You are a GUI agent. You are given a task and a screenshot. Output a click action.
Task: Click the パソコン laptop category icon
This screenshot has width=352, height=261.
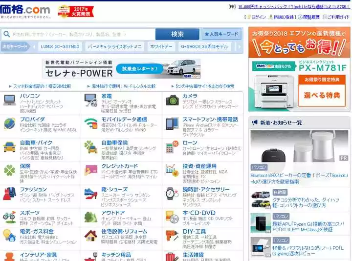pyautogui.click(x=9, y=100)
